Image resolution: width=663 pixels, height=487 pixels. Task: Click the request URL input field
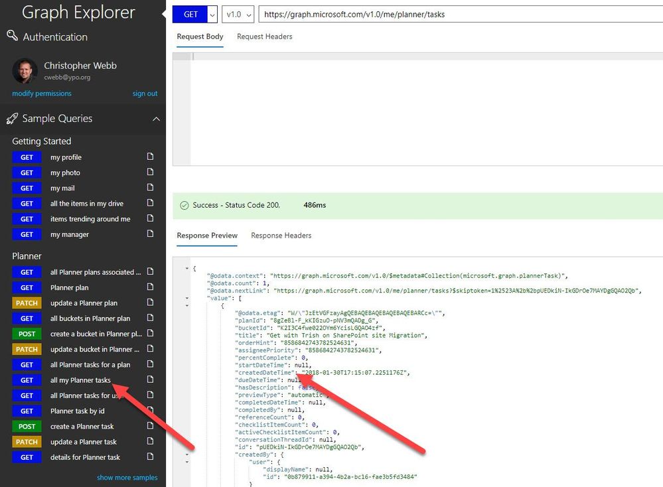461,15
